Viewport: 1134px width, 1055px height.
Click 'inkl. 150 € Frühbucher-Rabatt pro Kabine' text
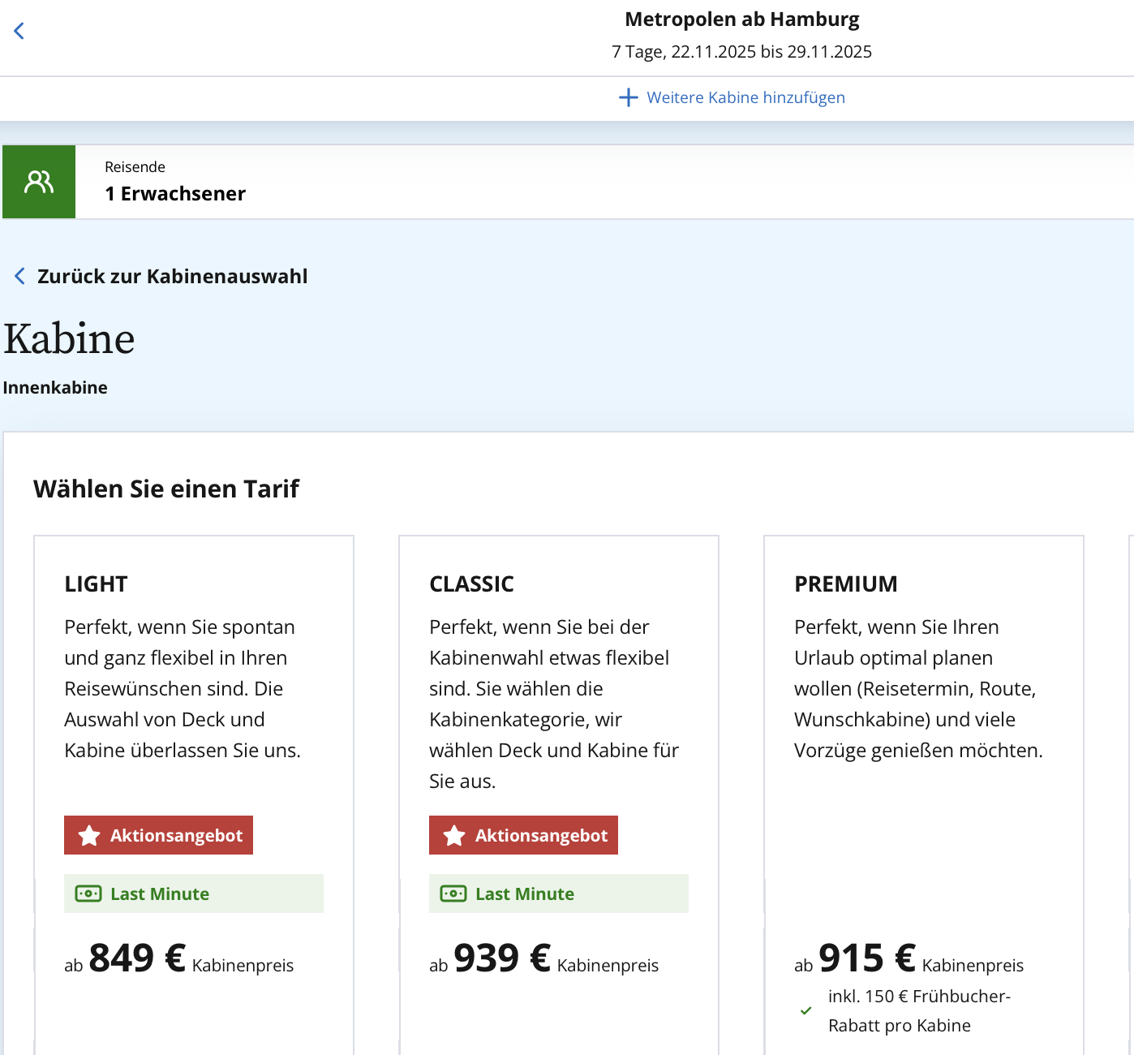coord(919,1011)
